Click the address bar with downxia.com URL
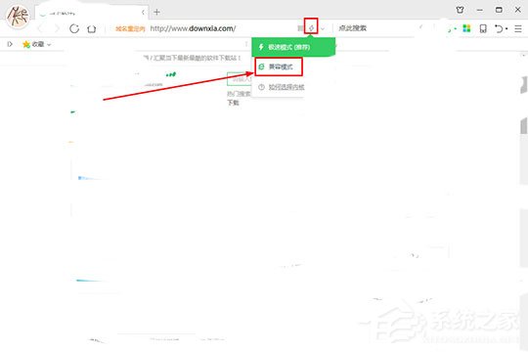528x352 pixels. (x=193, y=28)
